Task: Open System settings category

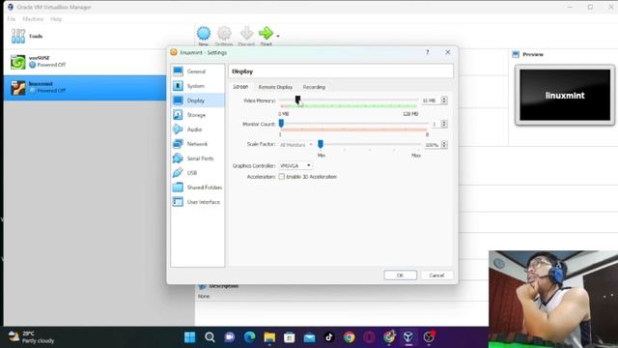Action: [x=197, y=86]
